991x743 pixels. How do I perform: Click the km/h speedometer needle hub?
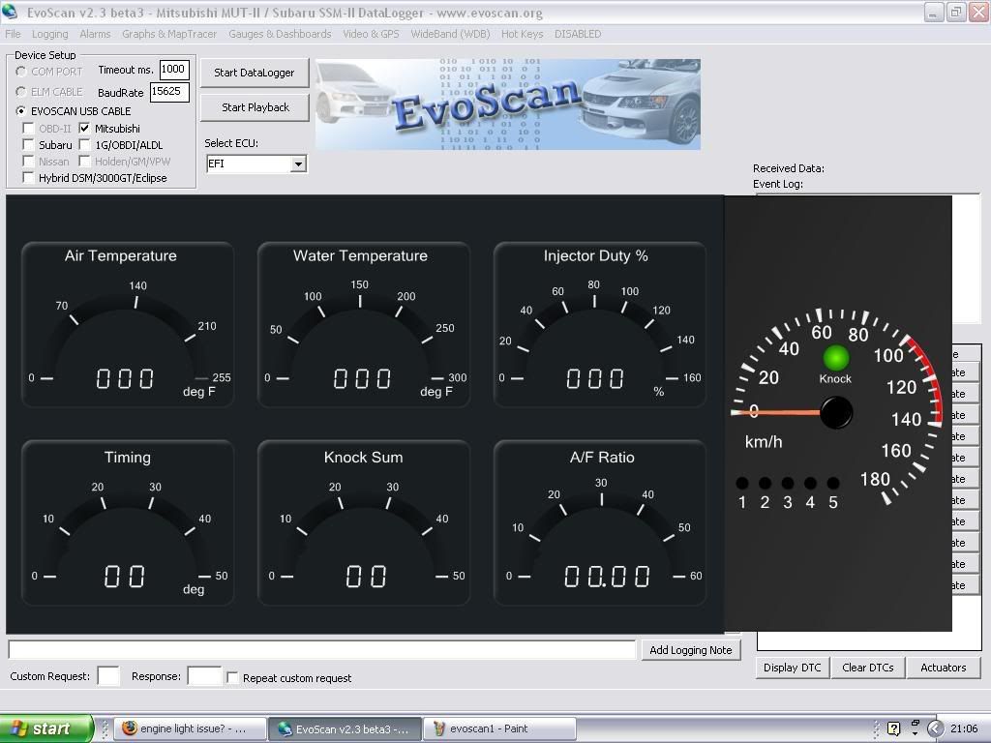click(x=836, y=412)
